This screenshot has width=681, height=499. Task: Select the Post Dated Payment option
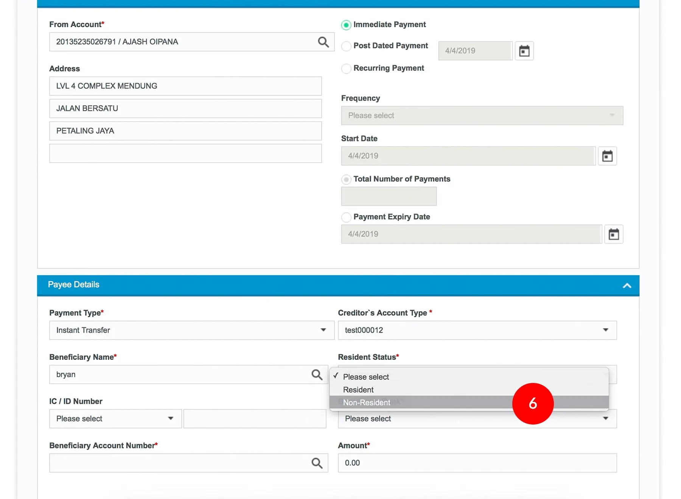click(x=346, y=46)
